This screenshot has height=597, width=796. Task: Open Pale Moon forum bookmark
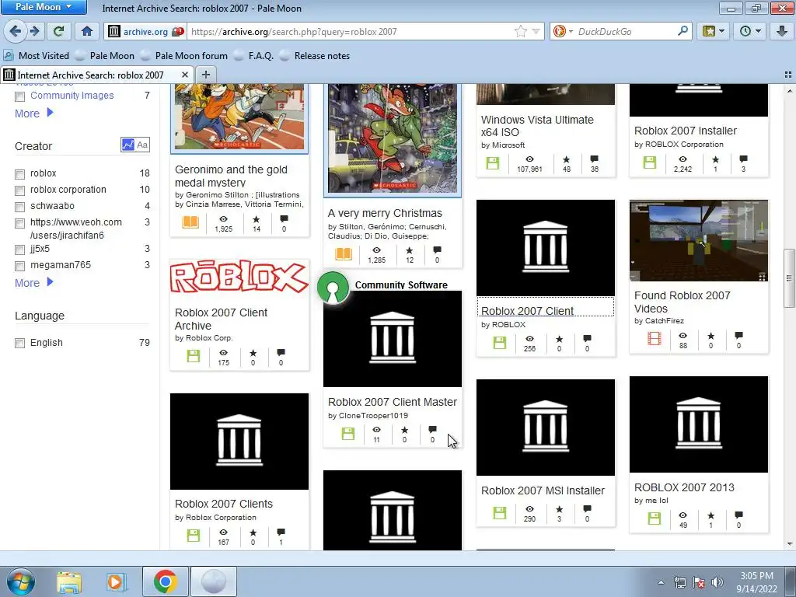[185, 56]
